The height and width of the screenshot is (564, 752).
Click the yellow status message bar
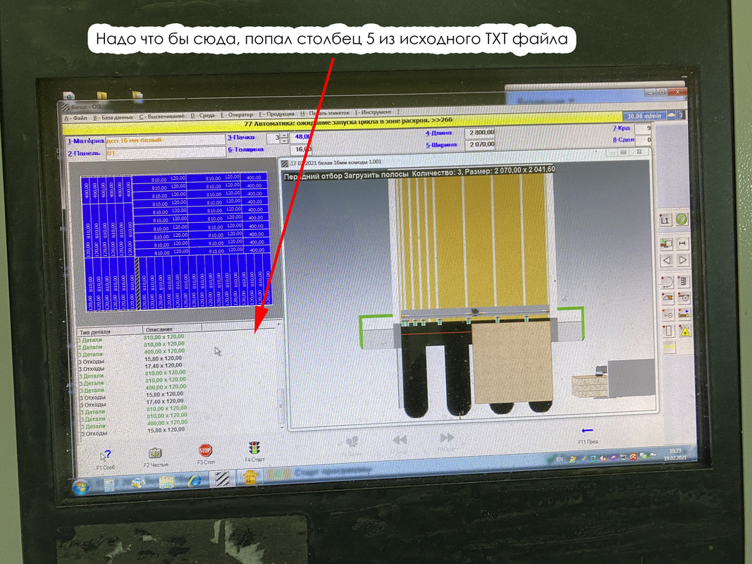[343, 123]
